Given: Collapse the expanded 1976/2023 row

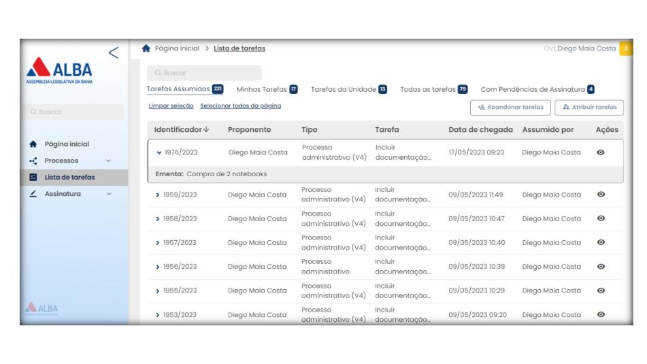Looking at the screenshot, I should (159, 152).
